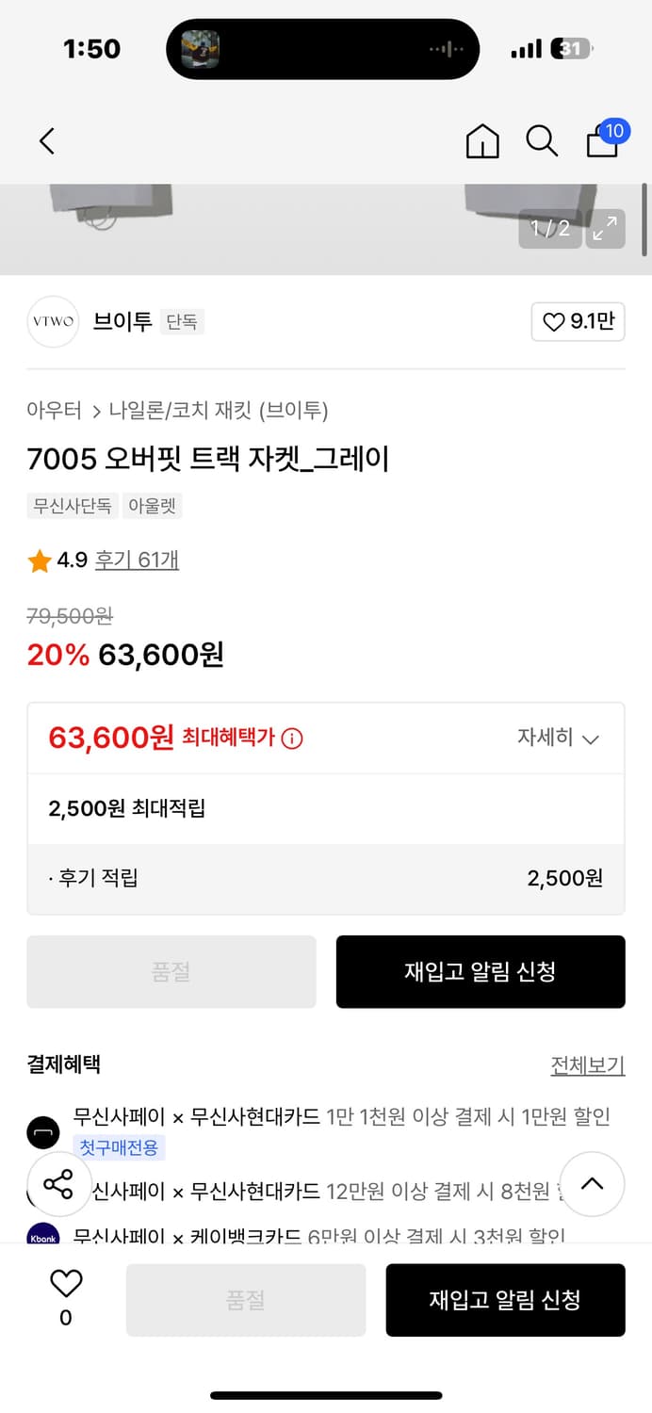Viewport: 652px width, 1413px height.
Task: Tap the bottom 재입고 알림 신청 button
Action: click(x=505, y=1300)
